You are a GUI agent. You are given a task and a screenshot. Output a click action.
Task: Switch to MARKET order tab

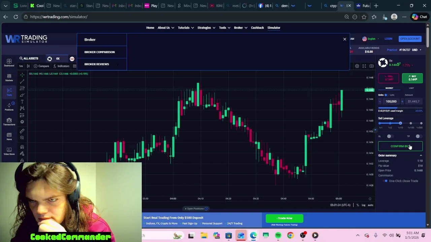389,88
